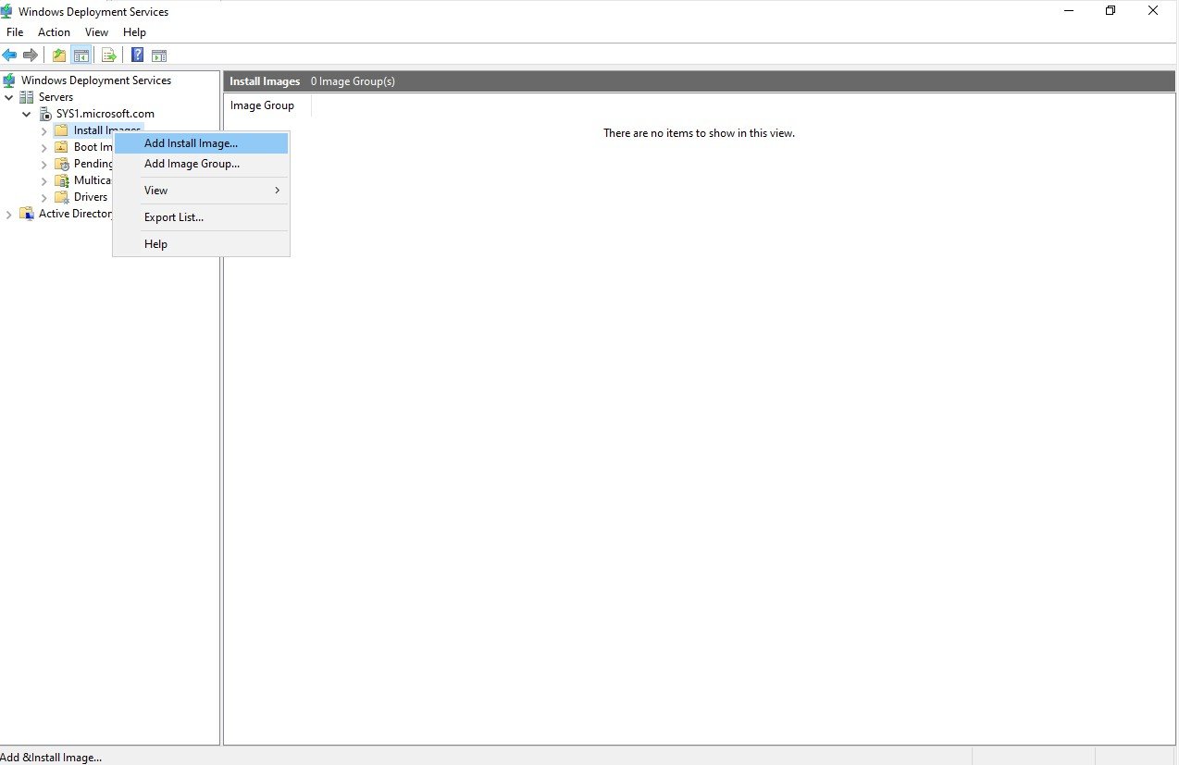Collapse the Servers tree node

(9, 97)
